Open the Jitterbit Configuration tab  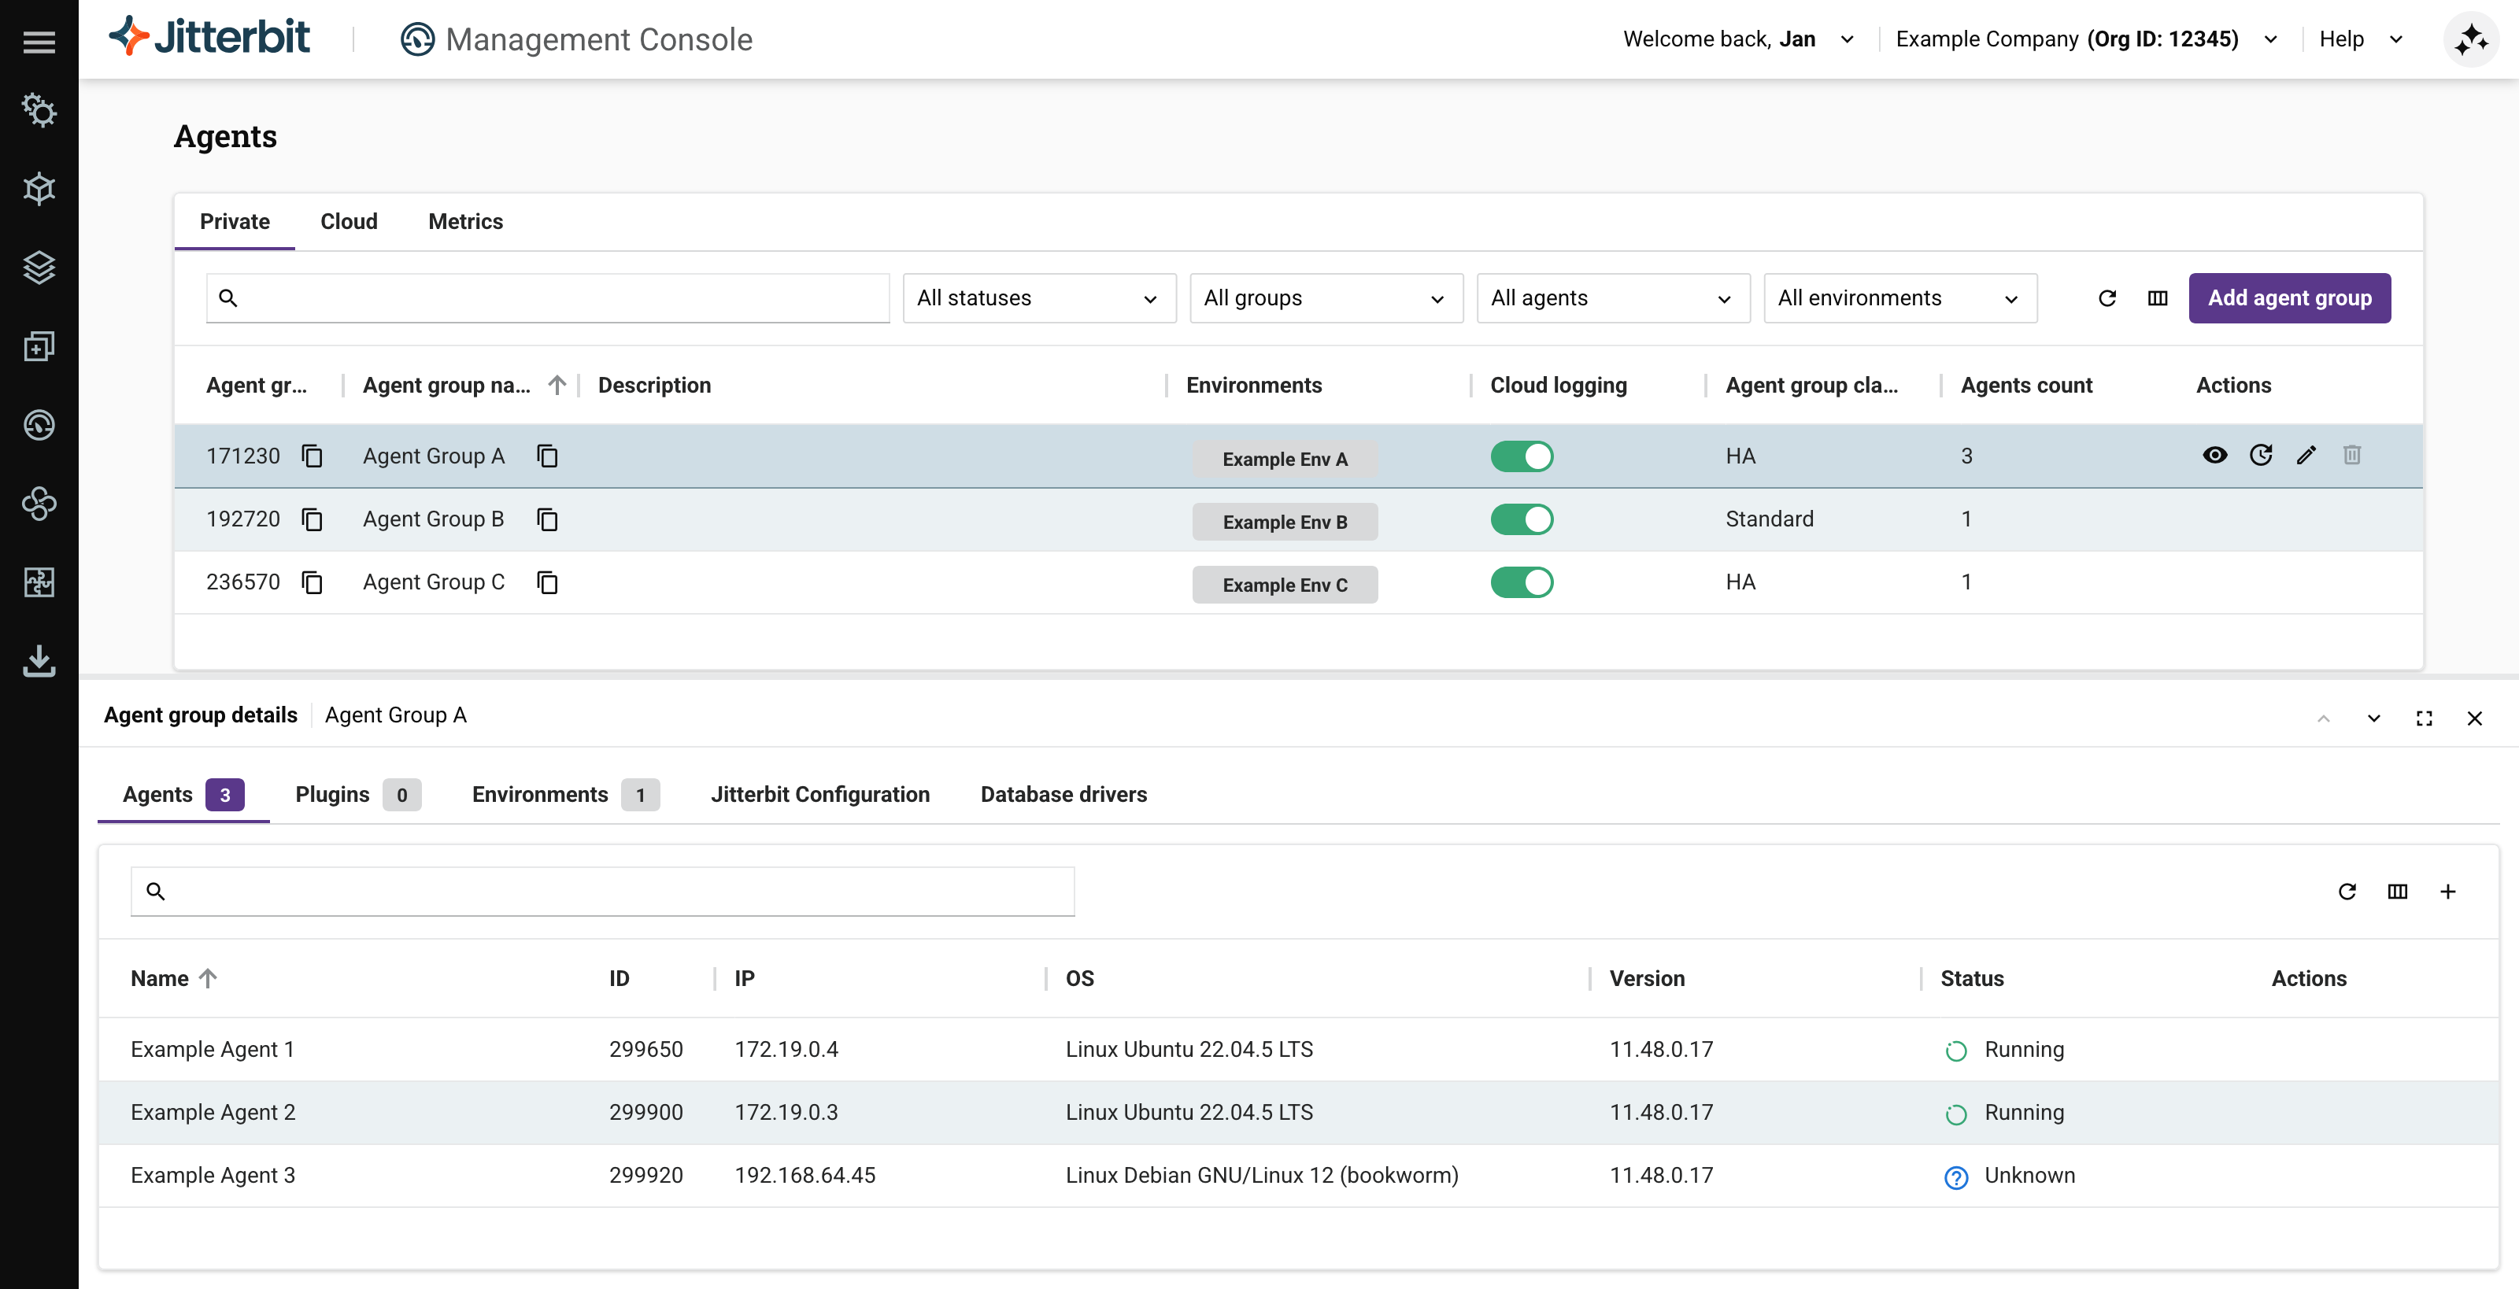tap(819, 795)
